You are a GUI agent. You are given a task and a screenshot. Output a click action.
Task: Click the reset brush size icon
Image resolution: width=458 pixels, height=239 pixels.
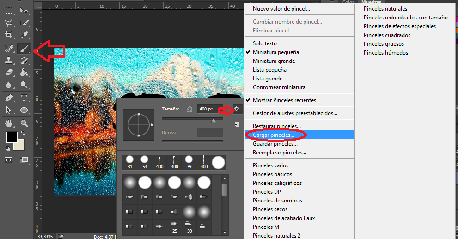pyautogui.click(x=189, y=109)
